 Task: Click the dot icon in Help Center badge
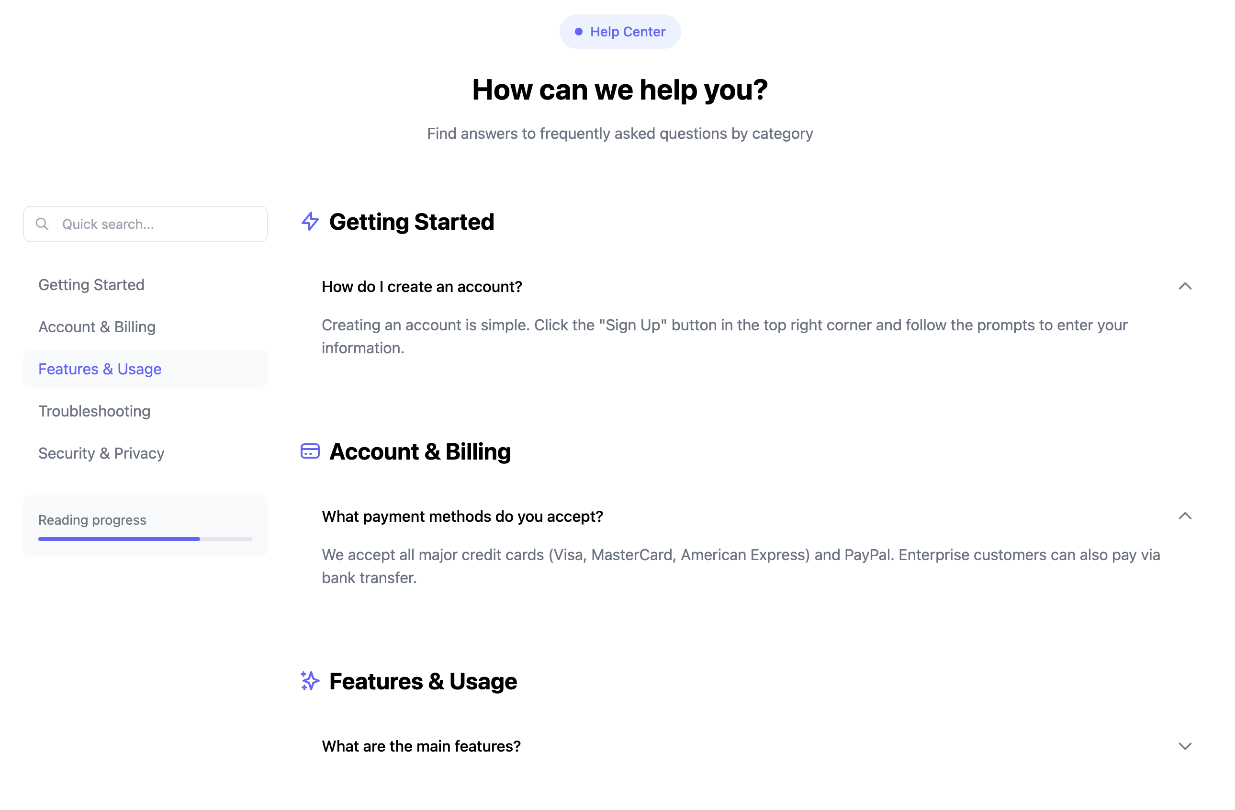coord(579,32)
